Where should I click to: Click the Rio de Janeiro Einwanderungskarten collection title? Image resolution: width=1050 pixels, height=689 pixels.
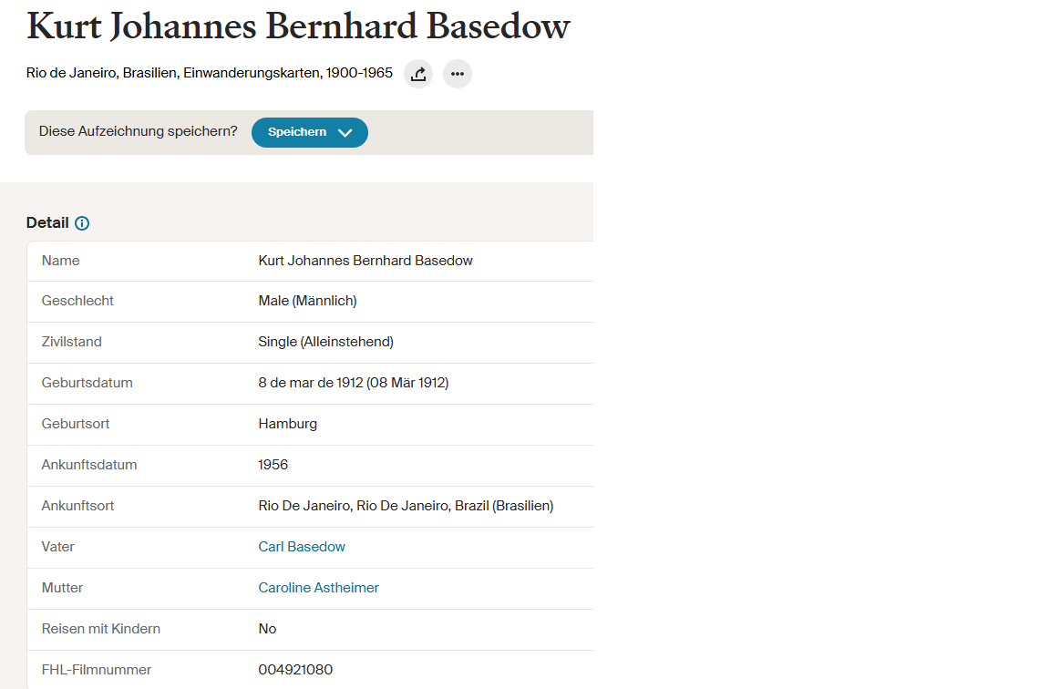click(x=210, y=73)
